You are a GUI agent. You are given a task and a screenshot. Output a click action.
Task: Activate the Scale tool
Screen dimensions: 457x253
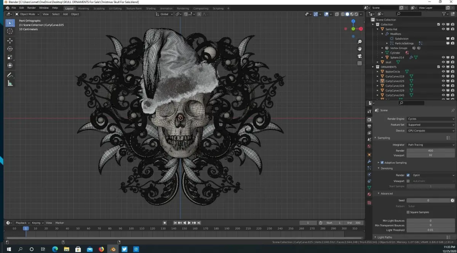coord(10,57)
